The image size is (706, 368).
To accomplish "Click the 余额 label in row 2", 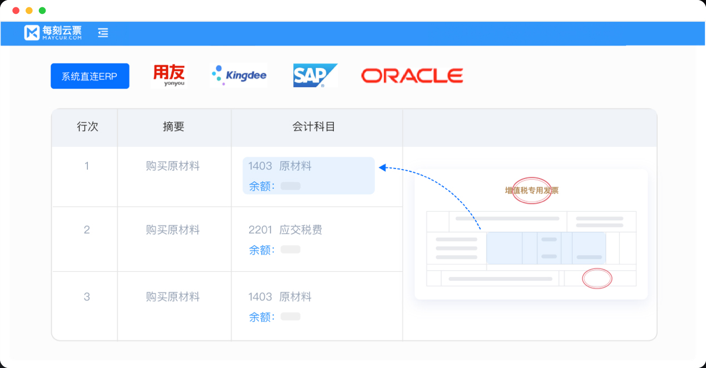I will tap(261, 250).
